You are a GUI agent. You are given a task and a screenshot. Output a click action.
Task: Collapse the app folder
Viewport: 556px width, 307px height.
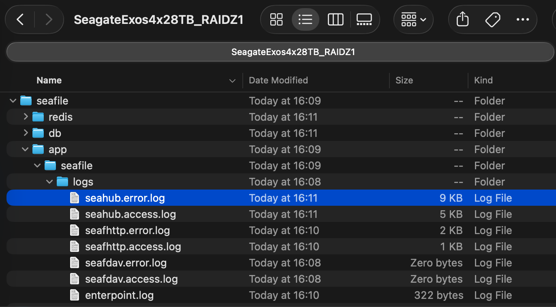(25, 149)
